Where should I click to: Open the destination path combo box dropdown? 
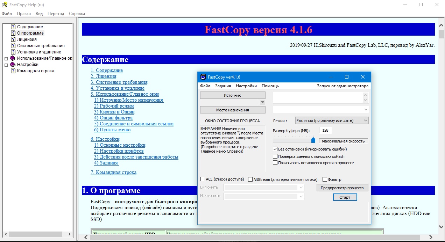point(366,110)
